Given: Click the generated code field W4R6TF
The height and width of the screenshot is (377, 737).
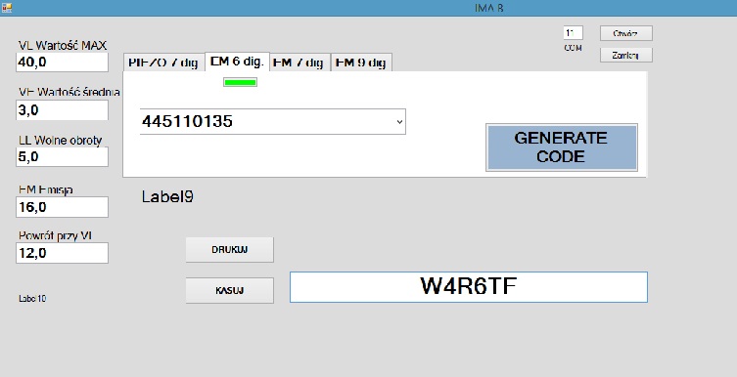Looking at the screenshot, I should point(469,287).
